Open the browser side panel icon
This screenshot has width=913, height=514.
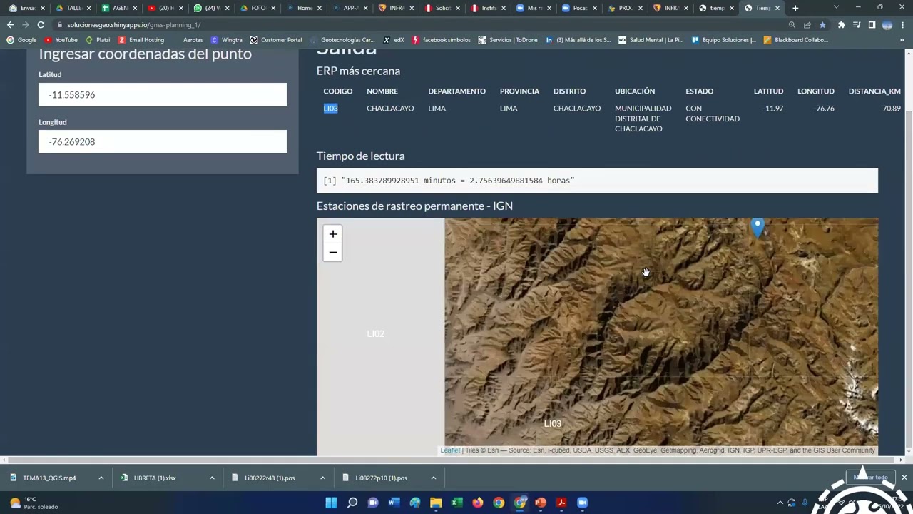(x=872, y=24)
